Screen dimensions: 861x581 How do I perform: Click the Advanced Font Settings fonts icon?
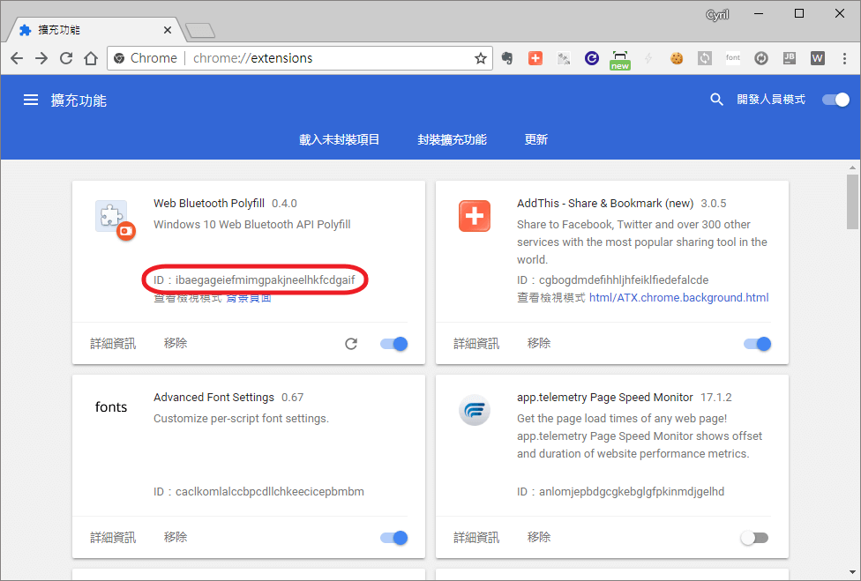111,407
